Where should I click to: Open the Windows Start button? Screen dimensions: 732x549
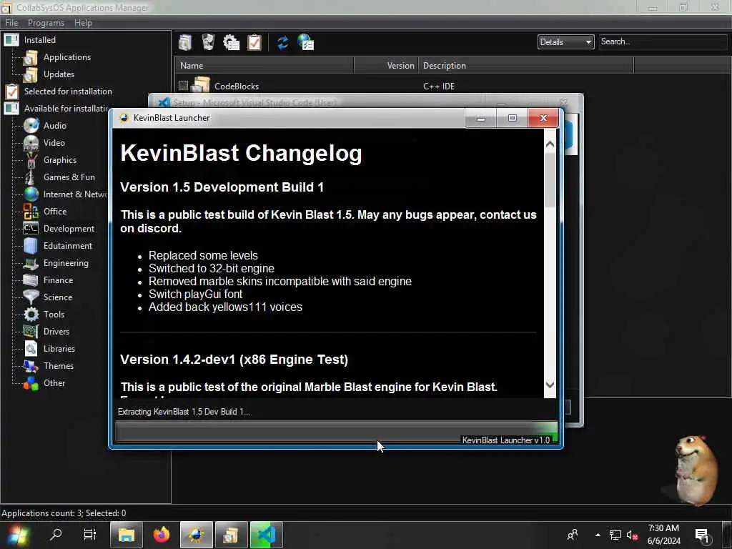(17, 535)
